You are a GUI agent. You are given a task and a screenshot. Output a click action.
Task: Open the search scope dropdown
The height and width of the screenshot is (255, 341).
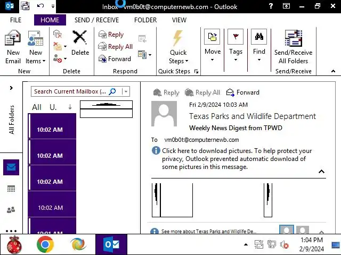click(126, 91)
